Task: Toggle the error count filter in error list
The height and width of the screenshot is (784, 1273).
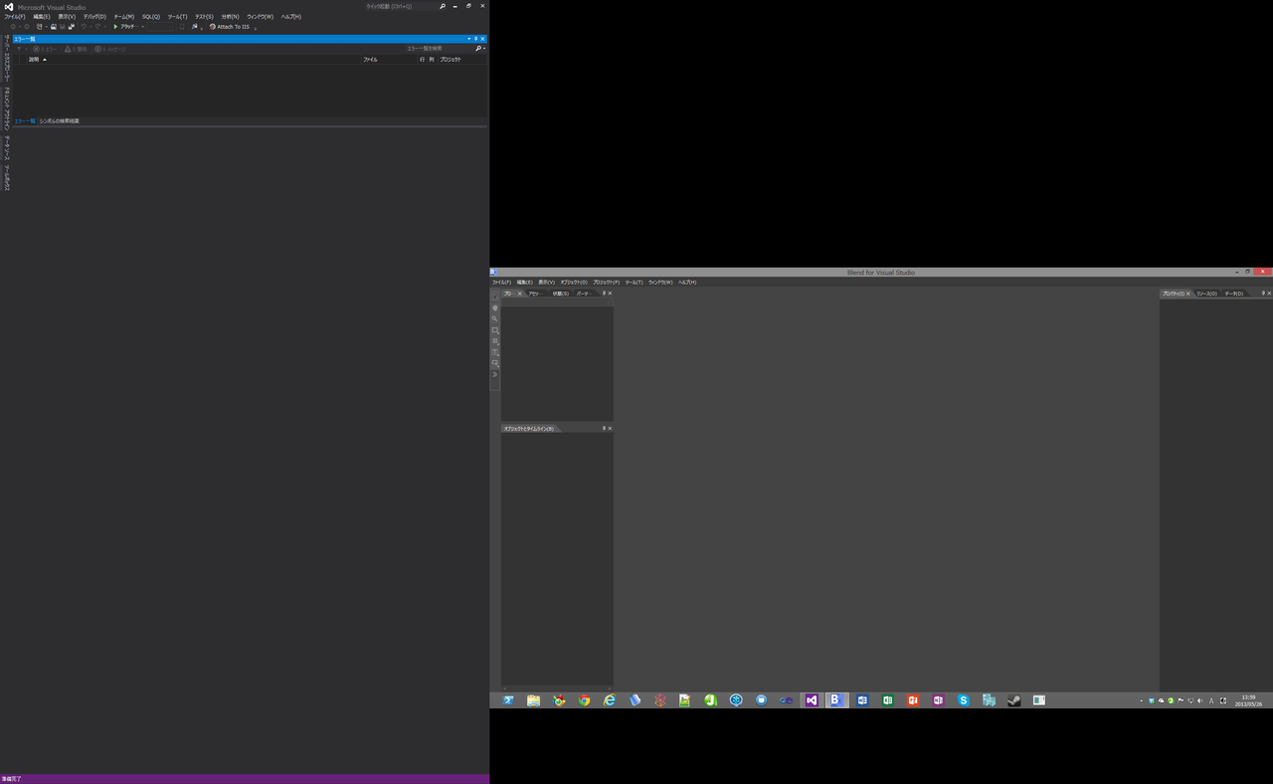Action: click(x=45, y=49)
